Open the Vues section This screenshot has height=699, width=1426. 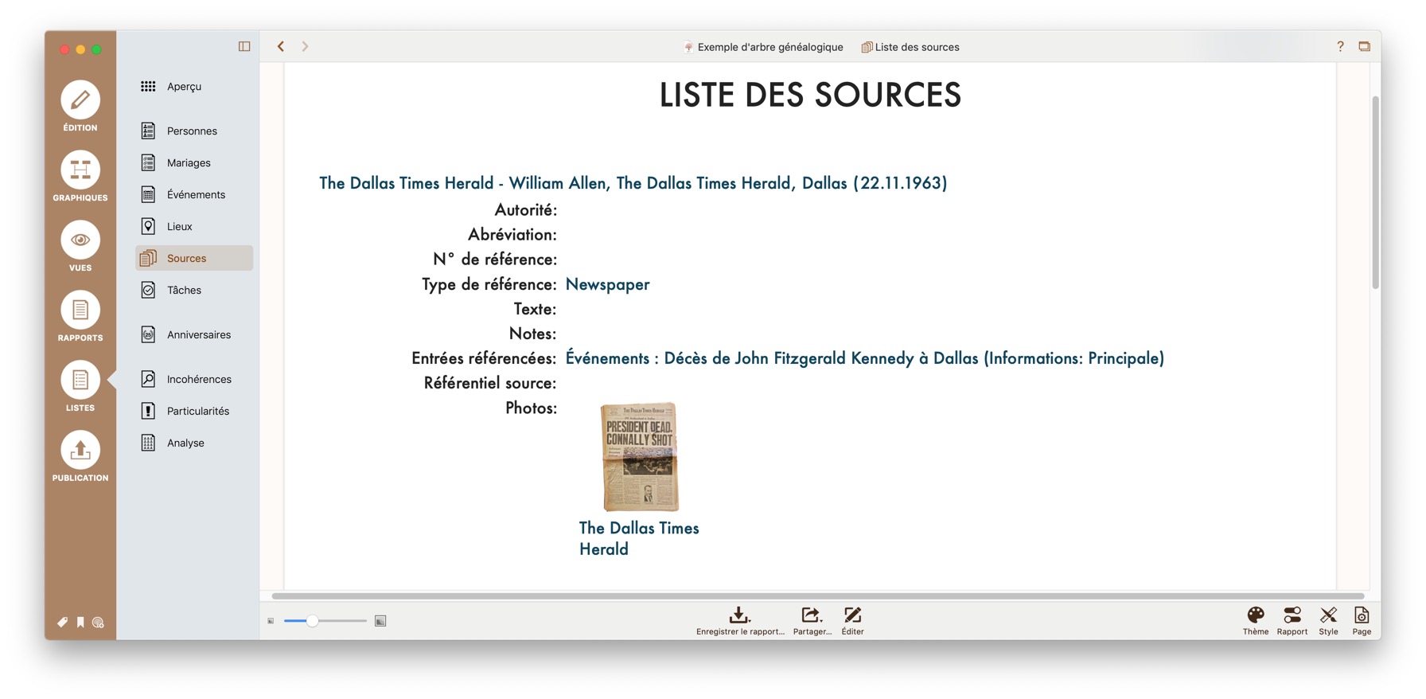tap(80, 246)
